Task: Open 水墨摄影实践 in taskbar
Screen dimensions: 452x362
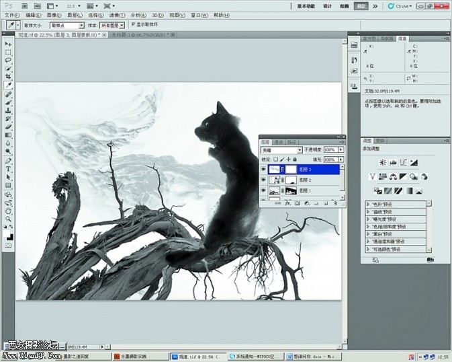Action: pyautogui.click(x=140, y=357)
